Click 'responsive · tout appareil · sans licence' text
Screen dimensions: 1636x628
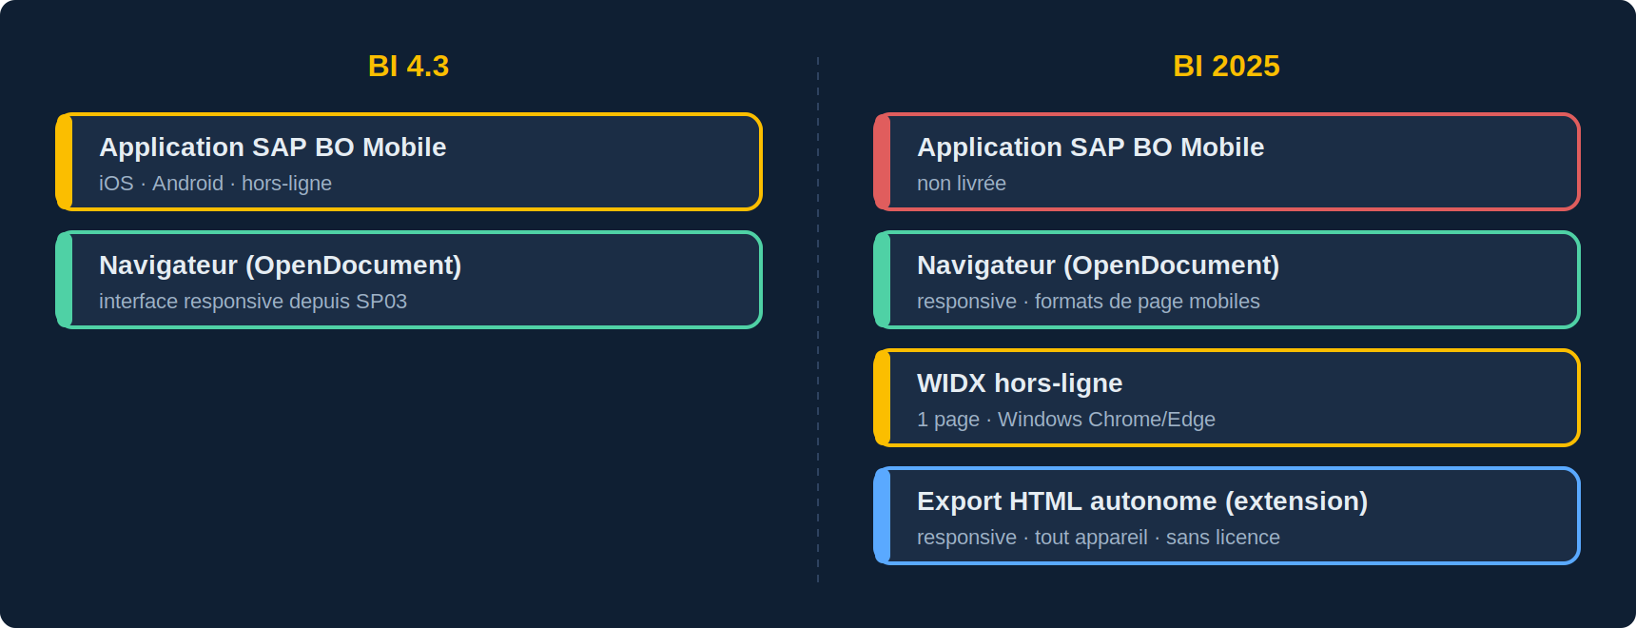(1099, 538)
